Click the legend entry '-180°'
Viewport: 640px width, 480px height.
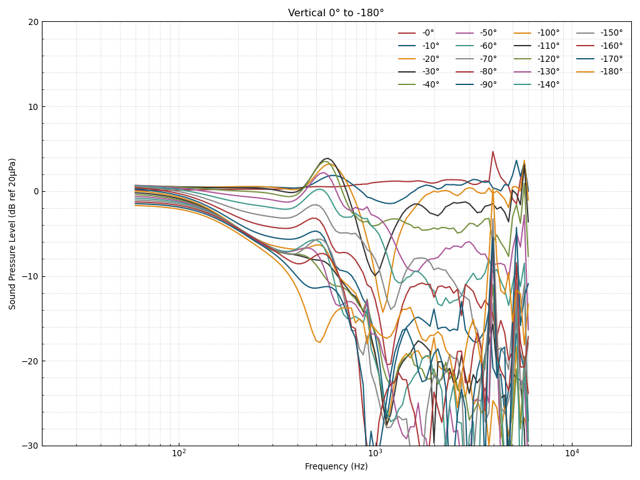599,71
